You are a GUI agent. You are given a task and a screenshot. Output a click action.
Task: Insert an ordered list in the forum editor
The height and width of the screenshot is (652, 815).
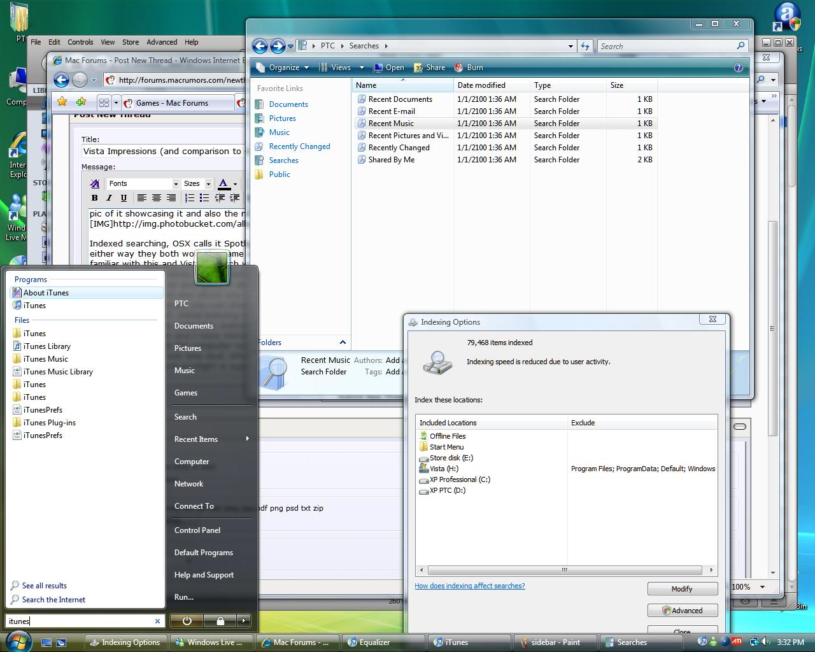189,198
